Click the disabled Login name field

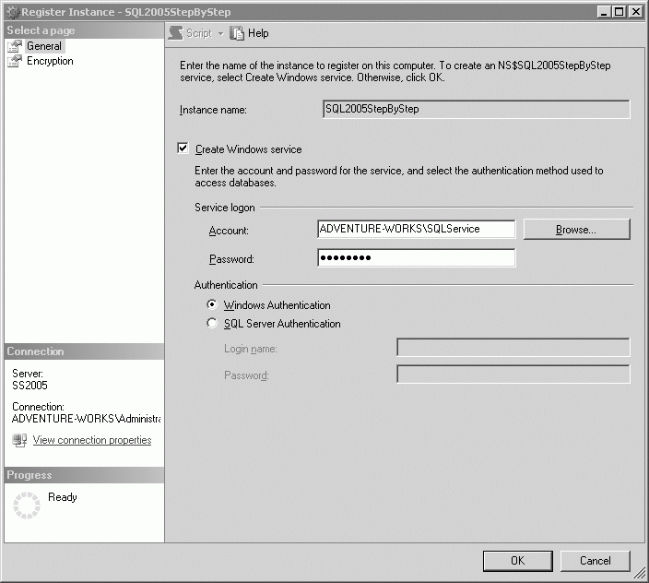coord(513,348)
